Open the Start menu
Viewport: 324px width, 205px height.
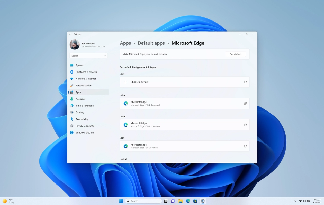[121, 201]
